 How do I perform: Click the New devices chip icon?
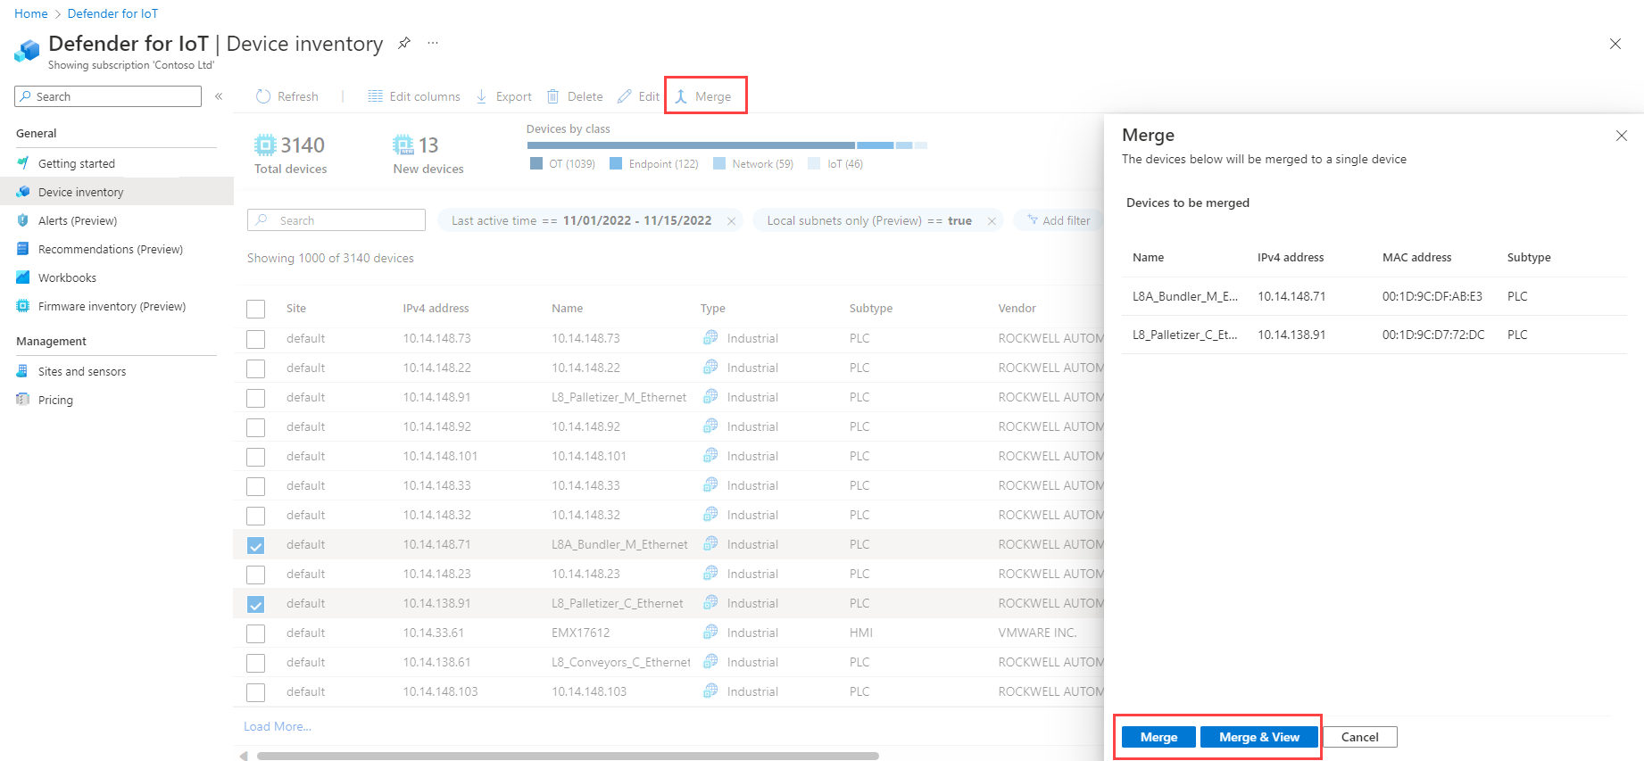403,145
